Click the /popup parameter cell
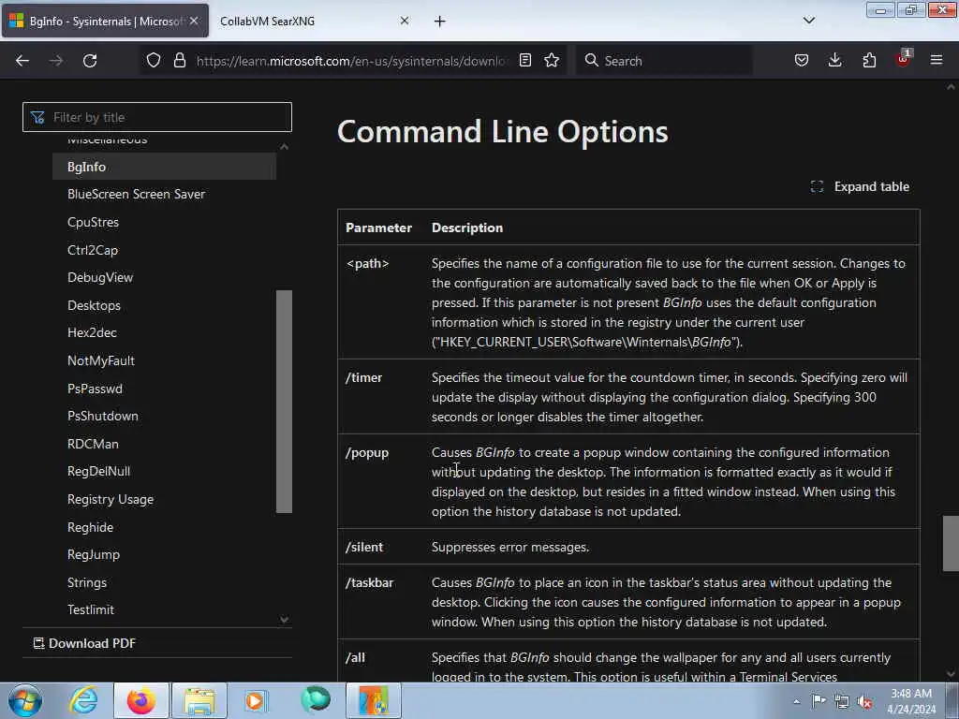 click(380, 481)
